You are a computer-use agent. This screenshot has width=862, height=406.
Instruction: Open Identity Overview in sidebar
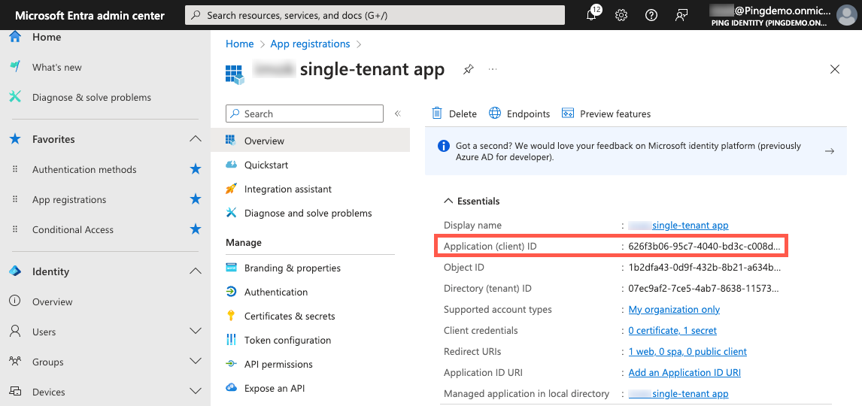point(52,301)
